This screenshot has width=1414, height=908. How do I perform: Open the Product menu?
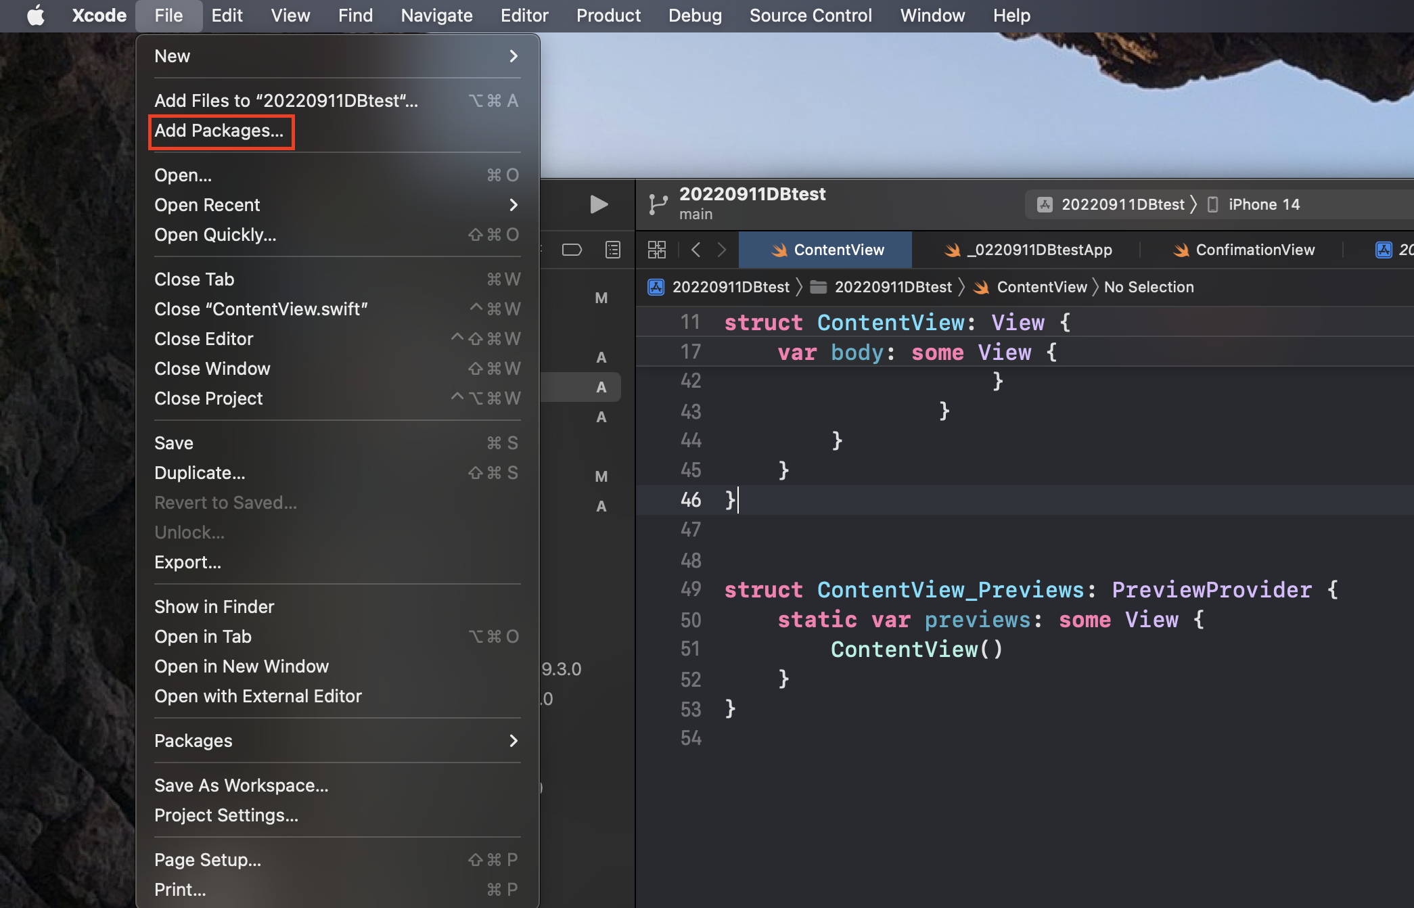point(608,16)
